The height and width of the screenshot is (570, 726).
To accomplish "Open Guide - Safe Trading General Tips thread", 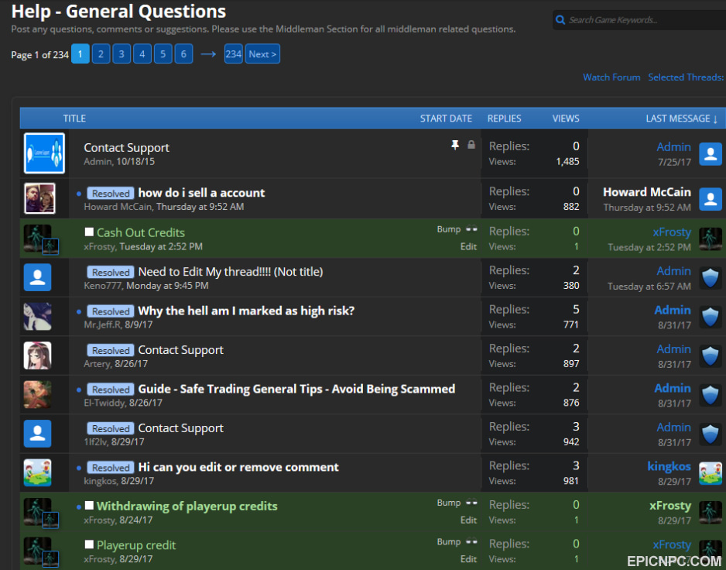I will coord(296,389).
